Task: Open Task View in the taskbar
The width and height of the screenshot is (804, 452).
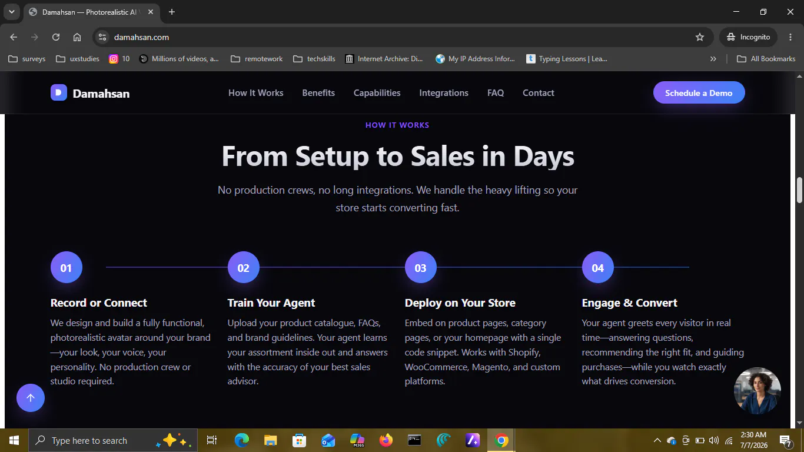Action: click(212, 440)
